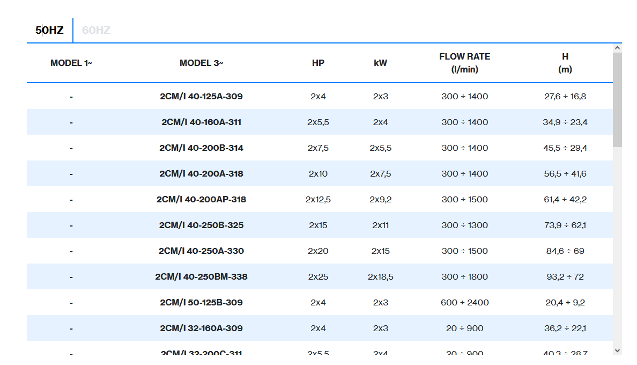This screenshot has height=365, width=637.
Task: Click model 2CM/I 40-200B-314
Action: pos(201,148)
